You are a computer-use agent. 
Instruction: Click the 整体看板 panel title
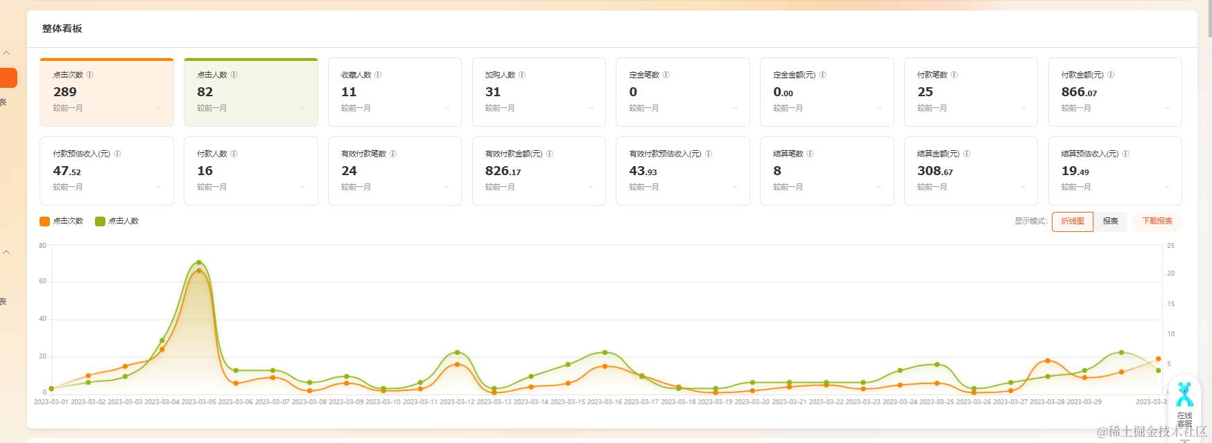tap(62, 28)
